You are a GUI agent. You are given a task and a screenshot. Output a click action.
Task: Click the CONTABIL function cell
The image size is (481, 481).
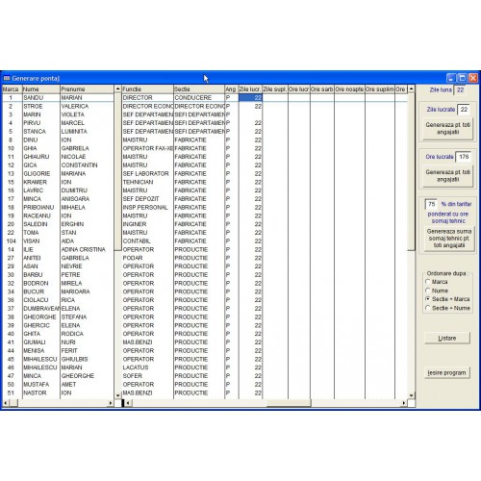coord(147,241)
